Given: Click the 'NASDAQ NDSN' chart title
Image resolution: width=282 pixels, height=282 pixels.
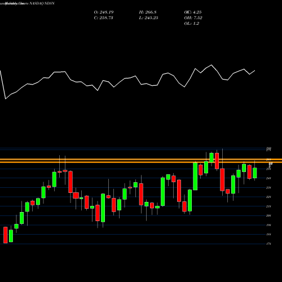Looking at the screenshot, I should click(41, 3).
